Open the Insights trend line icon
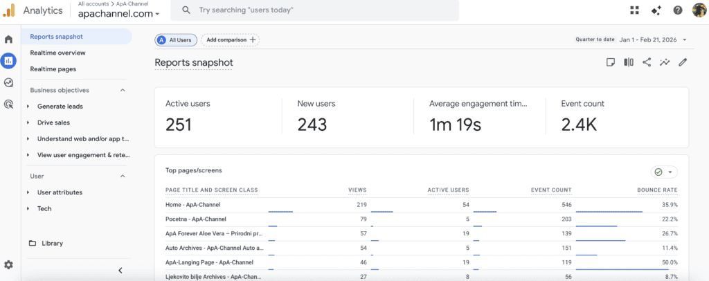The height and width of the screenshot is (281, 709). [x=664, y=62]
